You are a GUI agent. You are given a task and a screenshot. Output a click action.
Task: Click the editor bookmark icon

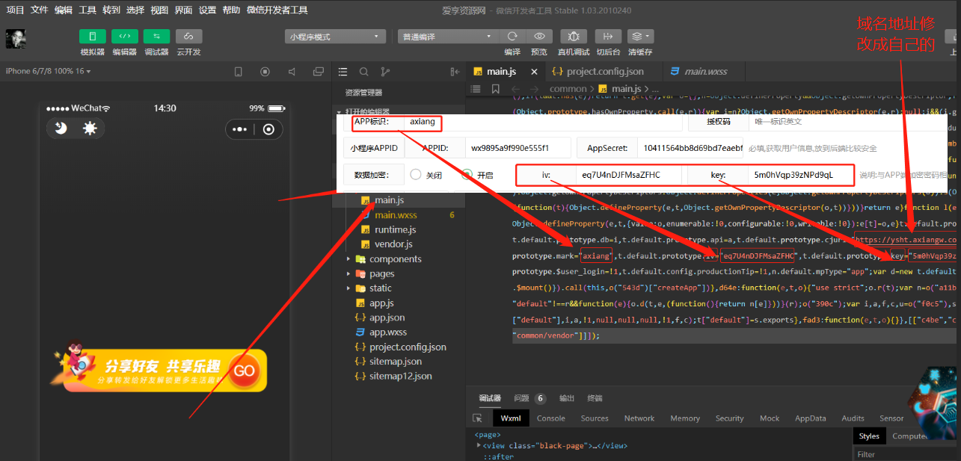(x=495, y=89)
